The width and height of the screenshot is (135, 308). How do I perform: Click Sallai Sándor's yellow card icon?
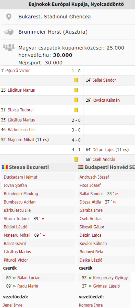point(76,80)
